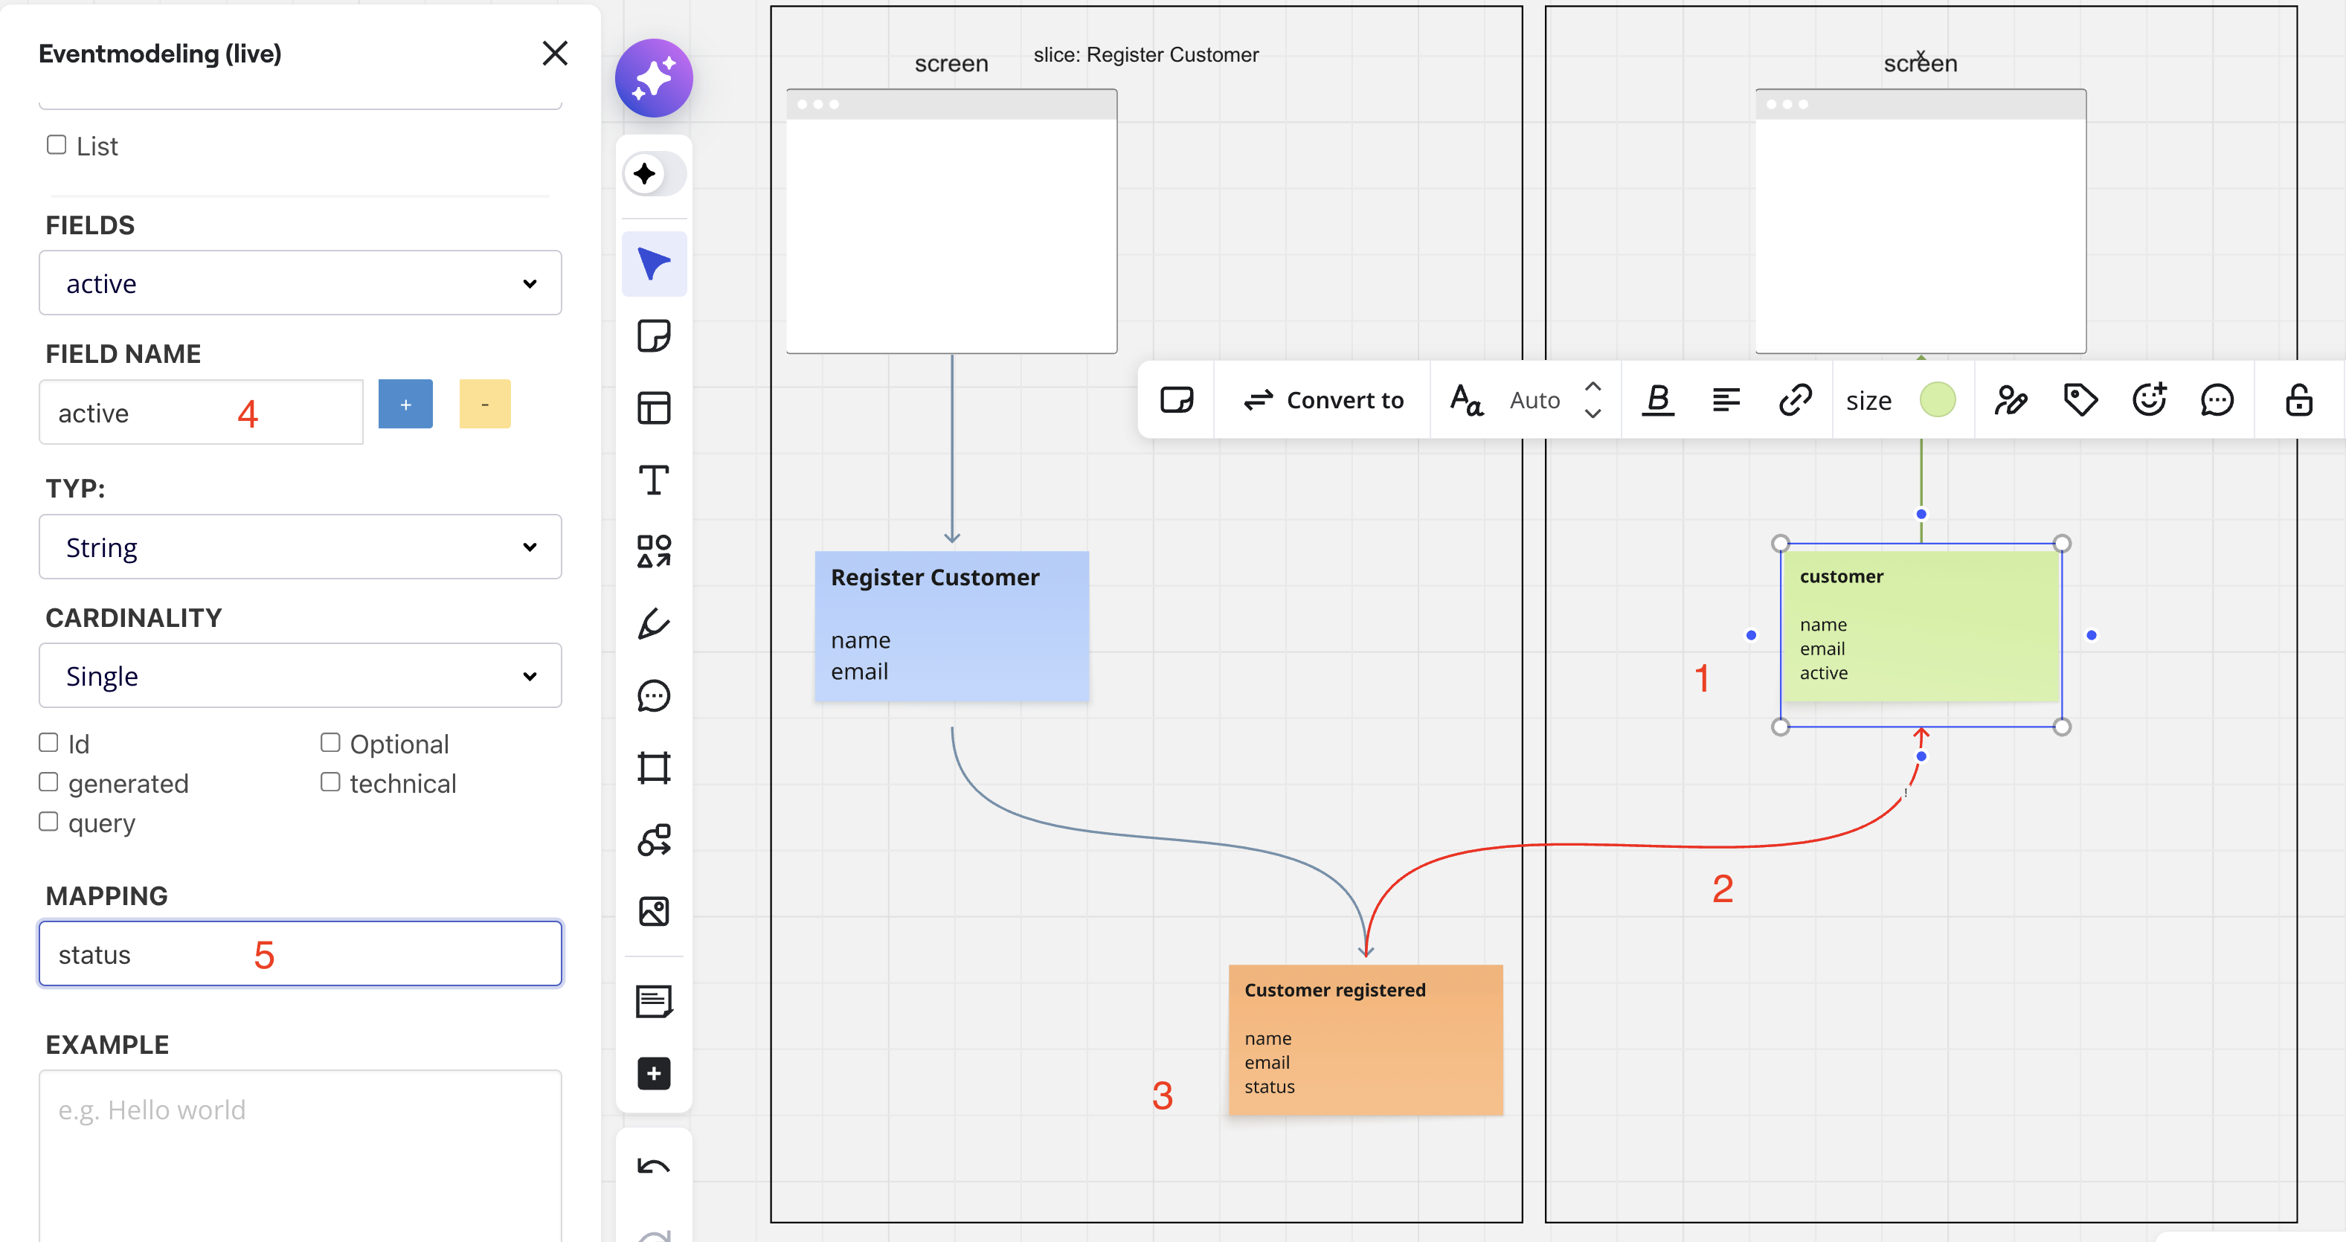Click the green color swatch
The height and width of the screenshot is (1242, 2346).
[1937, 399]
